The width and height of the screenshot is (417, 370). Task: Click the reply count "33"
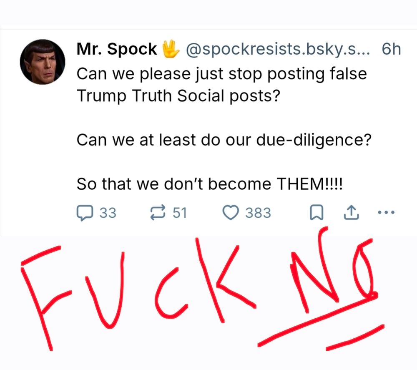point(108,213)
